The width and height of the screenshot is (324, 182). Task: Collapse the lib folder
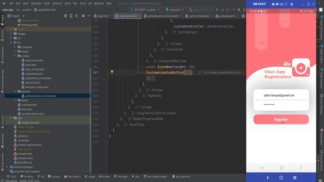click(11, 42)
